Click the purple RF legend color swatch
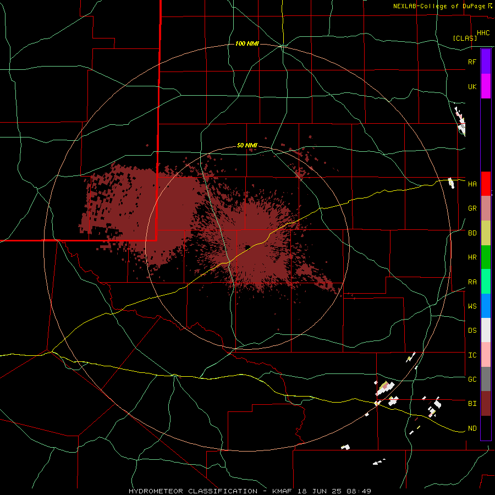 (x=486, y=62)
